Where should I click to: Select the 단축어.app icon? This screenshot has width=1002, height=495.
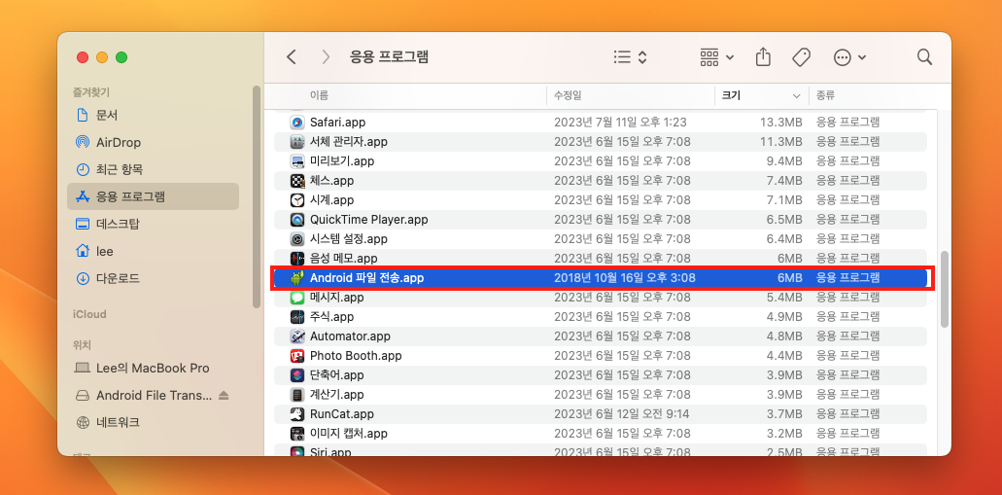(x=297, y=374)
